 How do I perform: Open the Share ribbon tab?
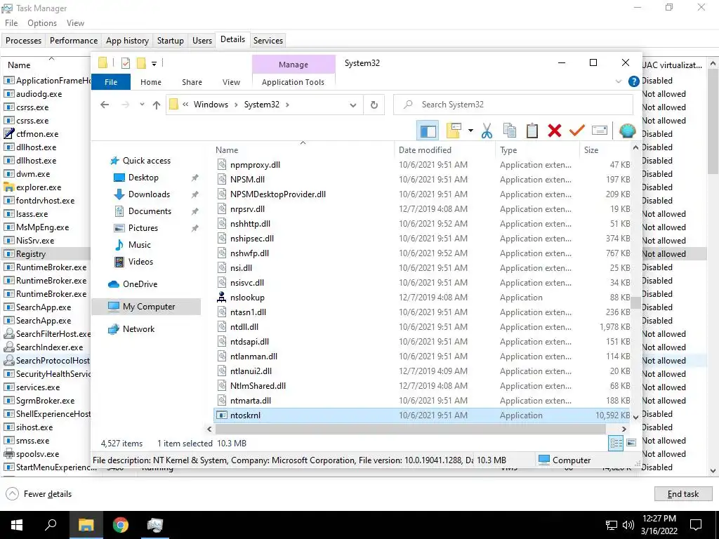192,82
